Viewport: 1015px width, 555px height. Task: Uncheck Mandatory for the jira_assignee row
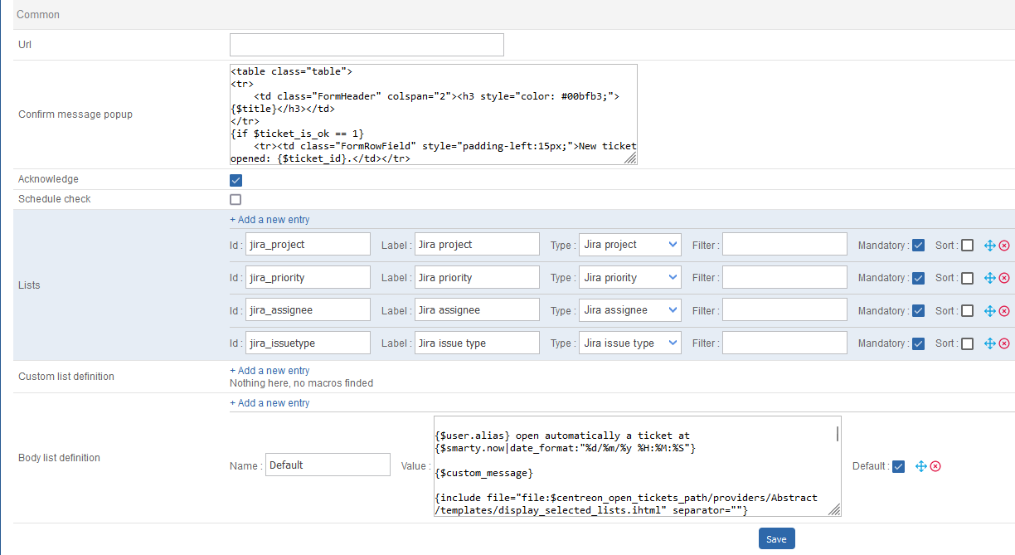[x=918, y=310]
